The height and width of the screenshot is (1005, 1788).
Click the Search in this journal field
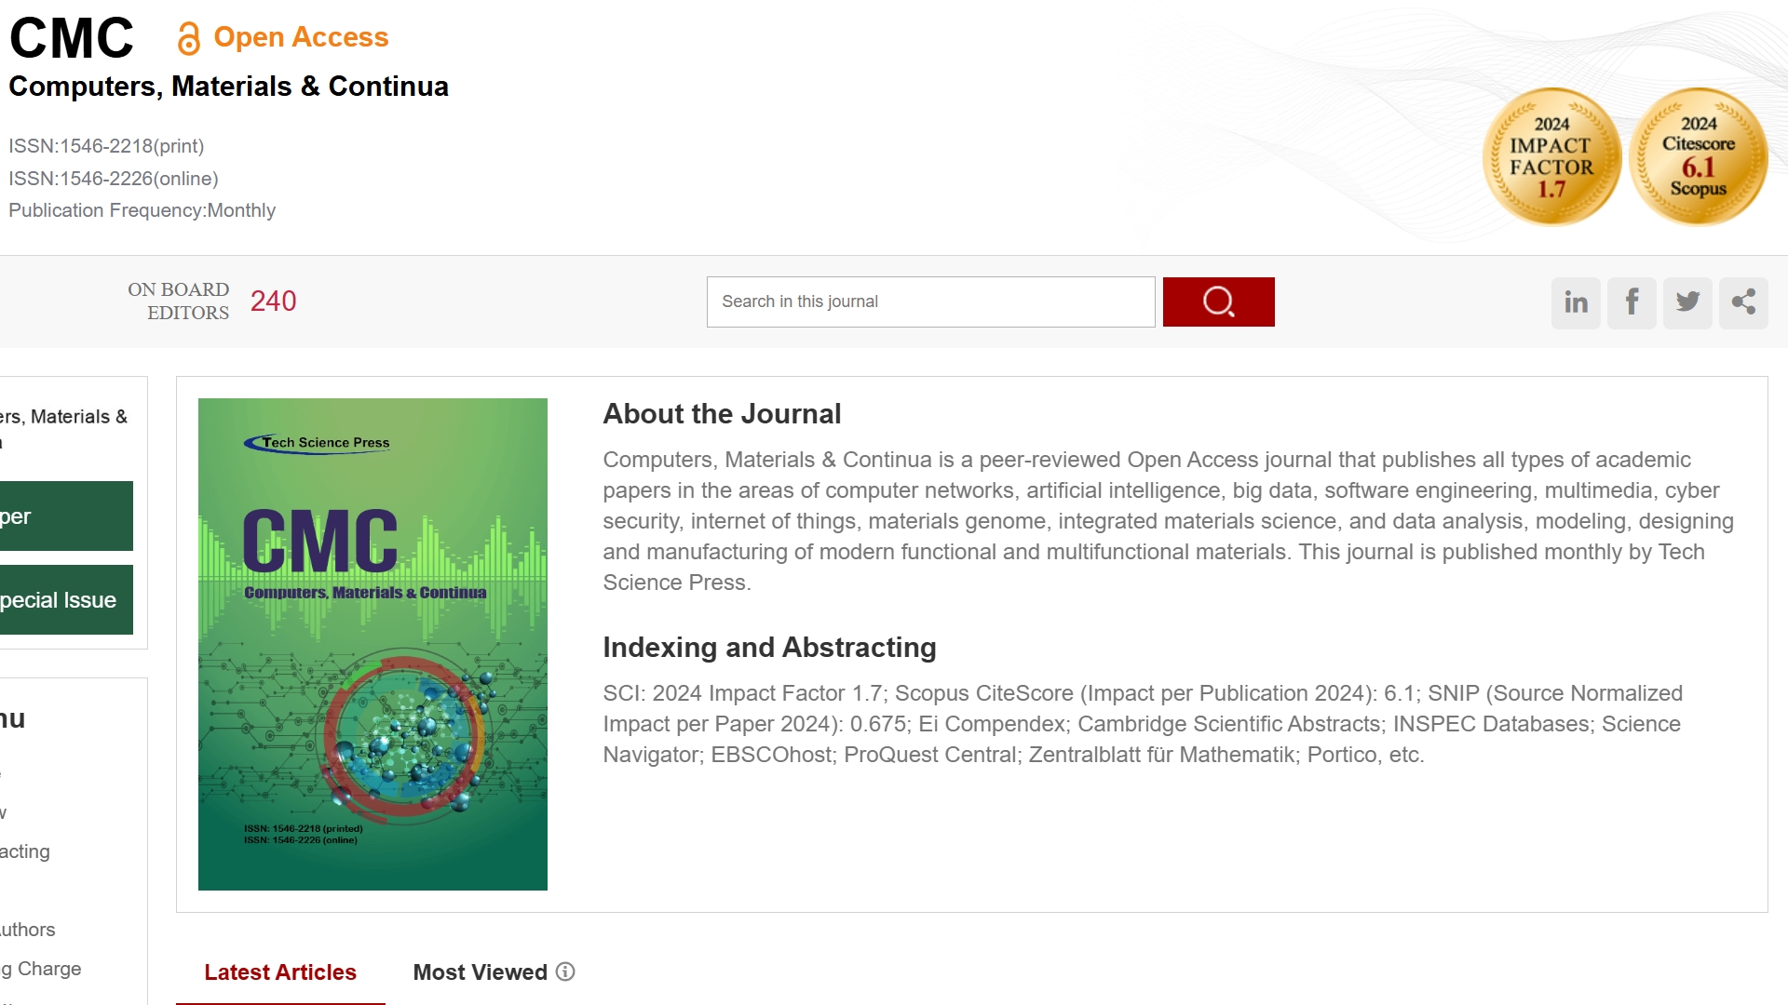[930, 301]
